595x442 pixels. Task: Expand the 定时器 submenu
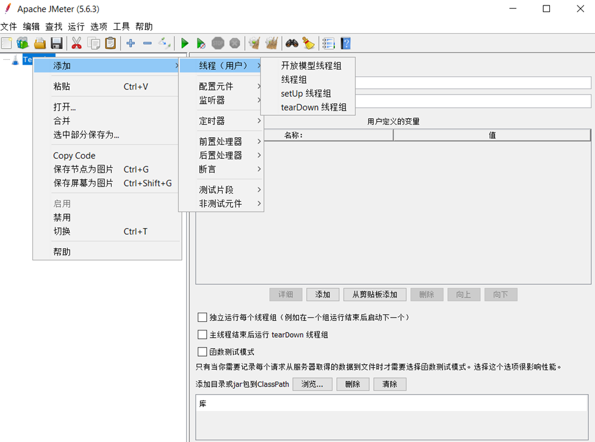[x=221, y=121]
